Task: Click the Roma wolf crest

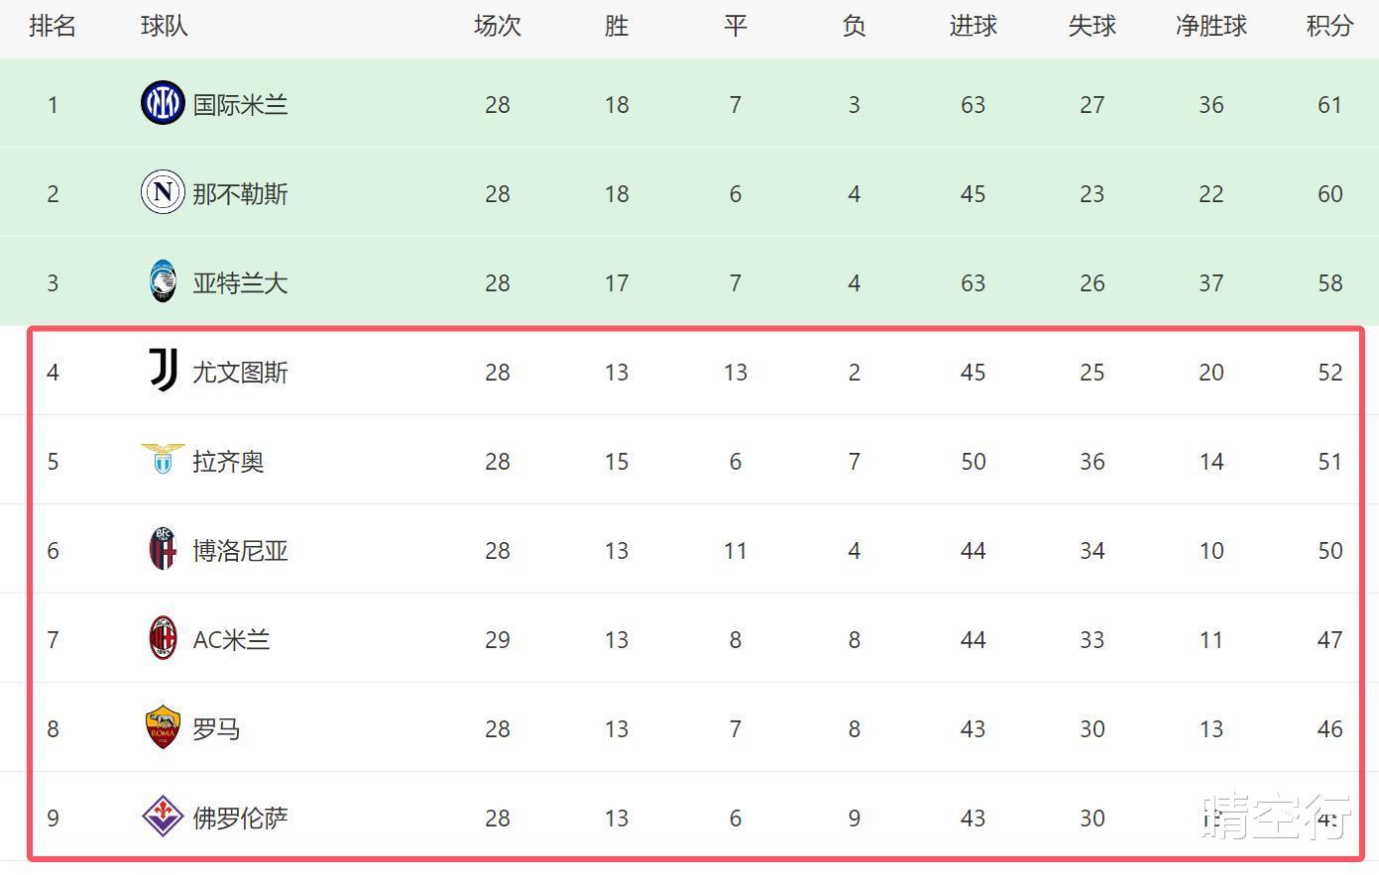Action: (163, 728)
